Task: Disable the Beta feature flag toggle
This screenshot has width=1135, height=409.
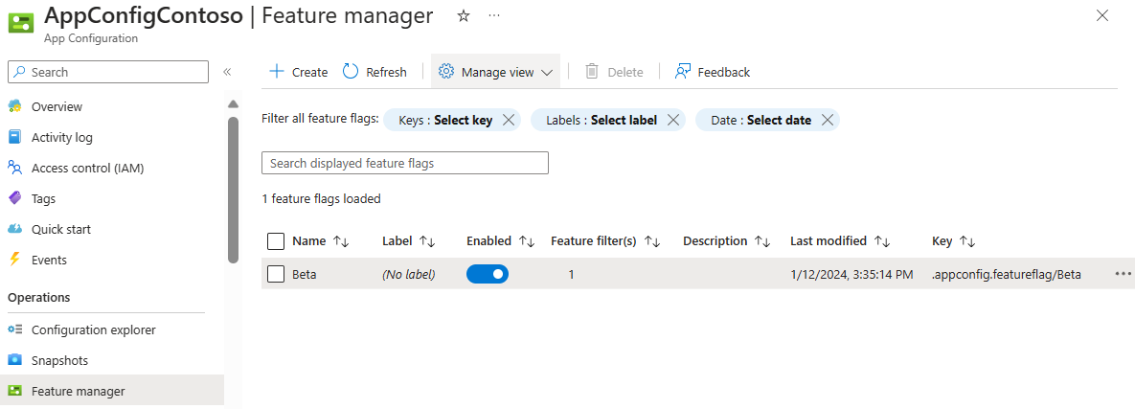Action: pos(488,274)
